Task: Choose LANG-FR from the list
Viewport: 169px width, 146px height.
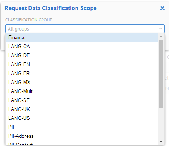Action: tap(82, 74)
